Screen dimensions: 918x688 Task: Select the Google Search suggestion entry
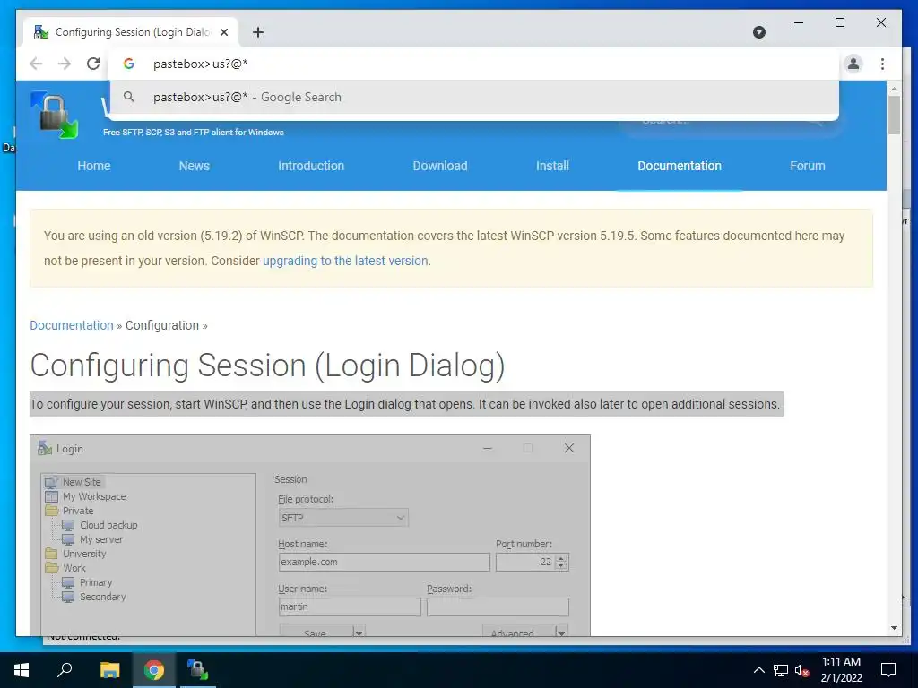point(473,97)
